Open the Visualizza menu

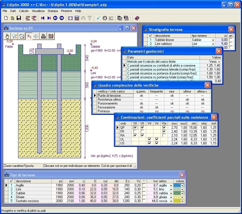point(38,11)
